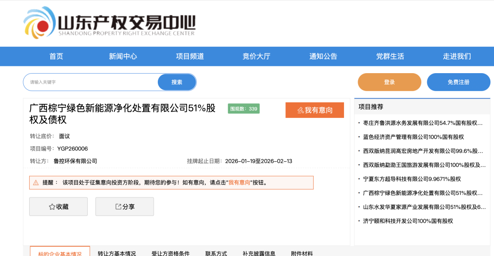Select the 附件材料 tab
This screenshot has height=256, width=494.
pyautogui.click(x=302, y=253)
